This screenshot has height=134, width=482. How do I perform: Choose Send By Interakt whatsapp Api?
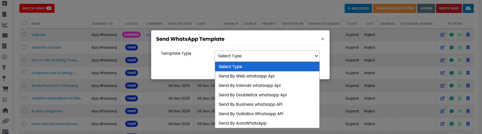tap(267, 85)
